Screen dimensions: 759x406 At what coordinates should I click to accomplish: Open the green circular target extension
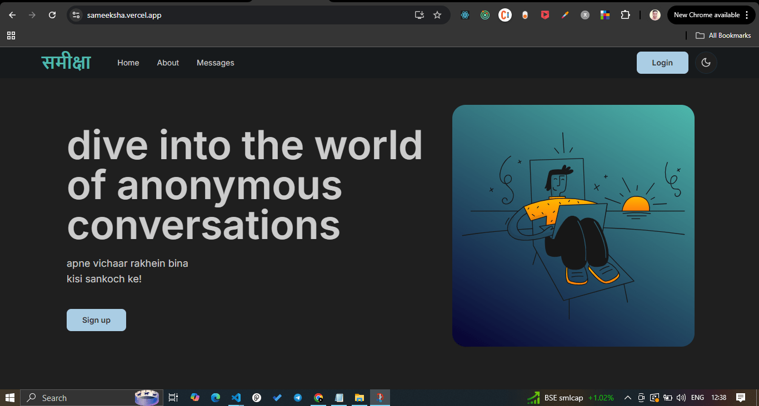[485, 15]
